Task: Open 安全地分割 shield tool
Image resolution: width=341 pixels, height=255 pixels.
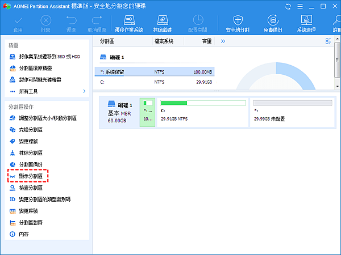Action: click(238, 24)
